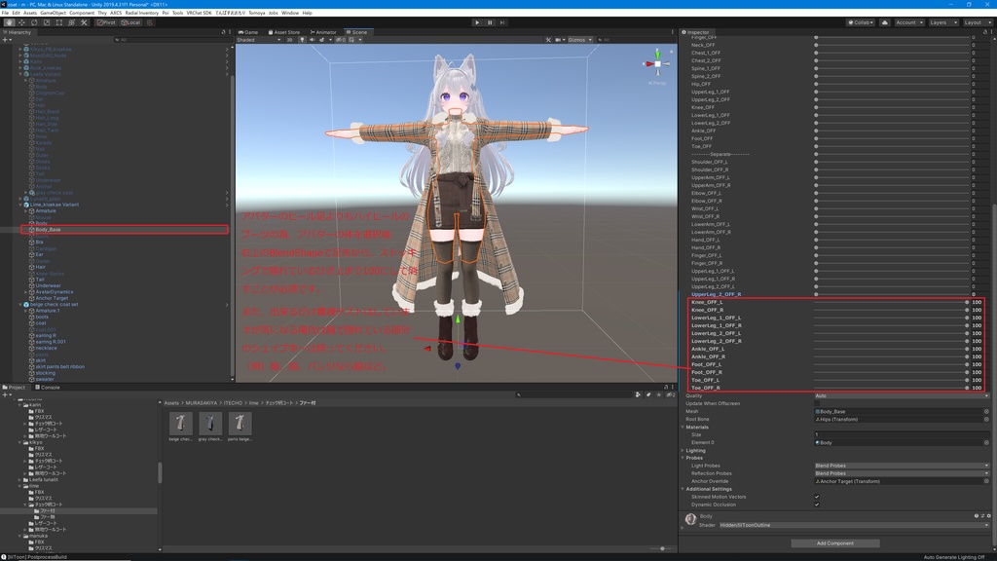Open scene view component tools icon
This screenshot has width=997, height=561.
548,39
